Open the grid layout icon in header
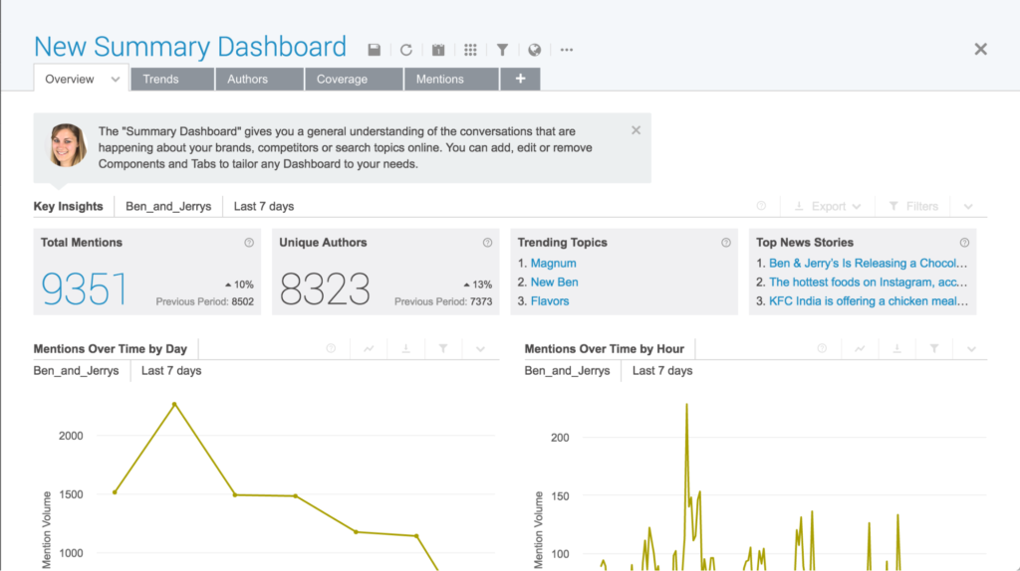Viewport: 1020px width, 571px height. tap(470, 50)
